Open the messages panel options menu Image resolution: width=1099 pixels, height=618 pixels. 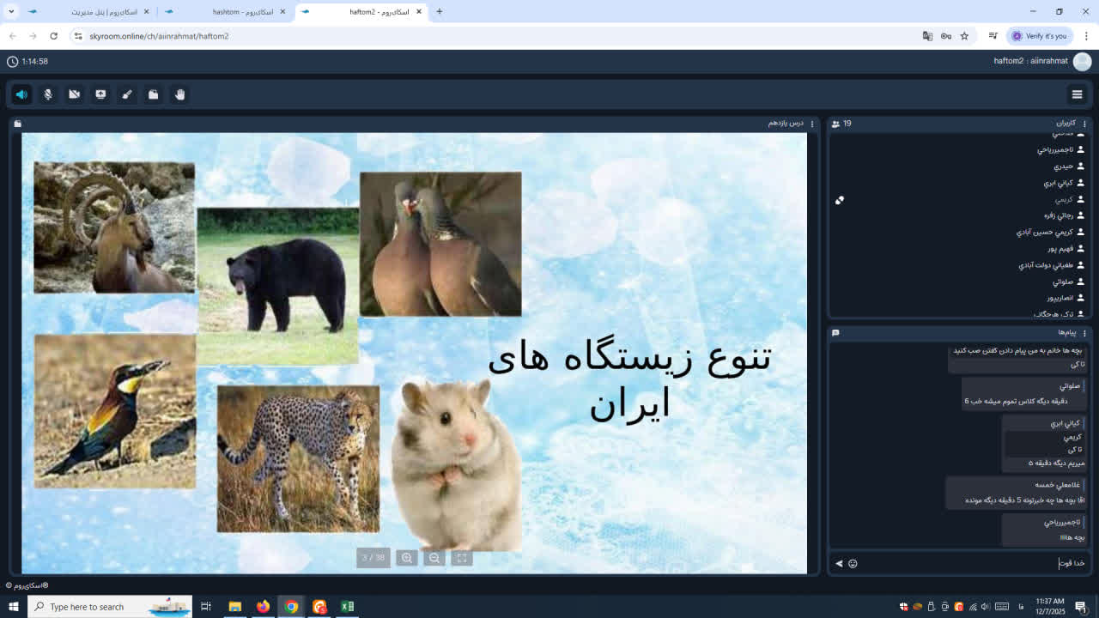[x=1084, y=333]
